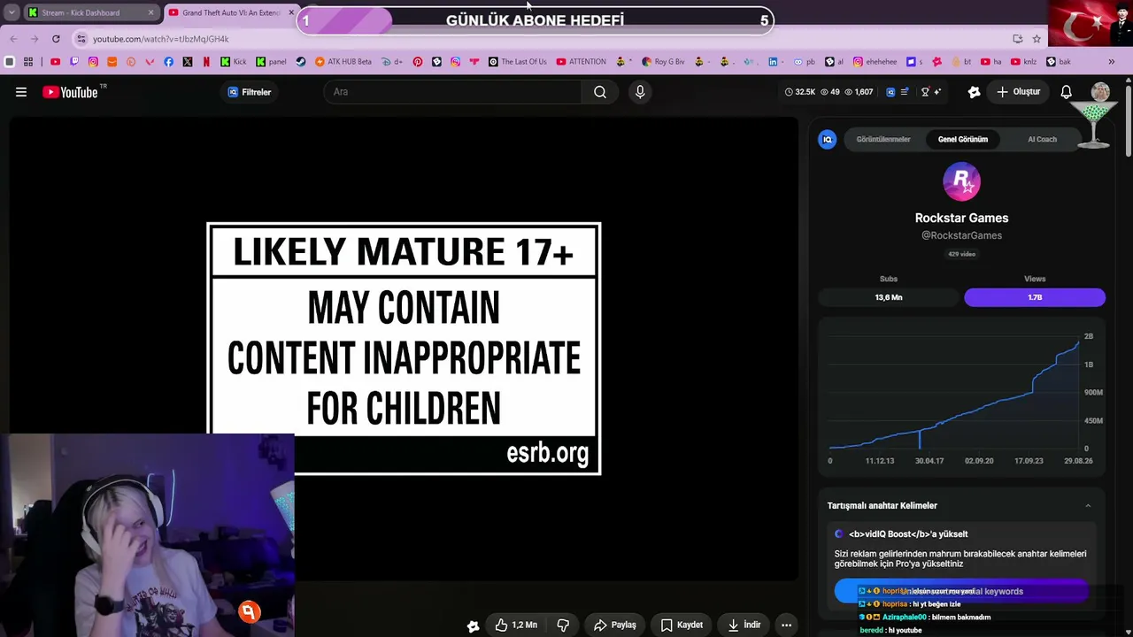The image size is (1133, 637).
Task: Click the Oluştur create button
Action: [1018, 92]
